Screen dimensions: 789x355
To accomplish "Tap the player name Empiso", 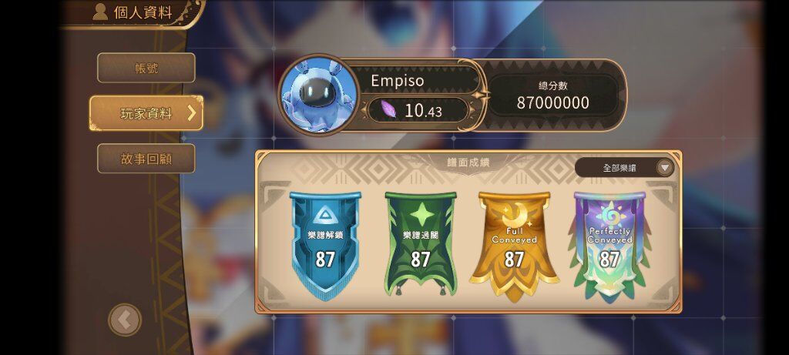I will point(398,81).
